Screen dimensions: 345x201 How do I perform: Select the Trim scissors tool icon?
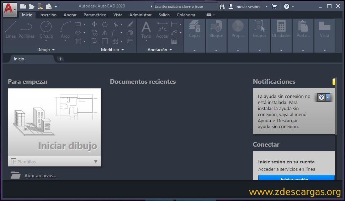[x=116, y=24]
